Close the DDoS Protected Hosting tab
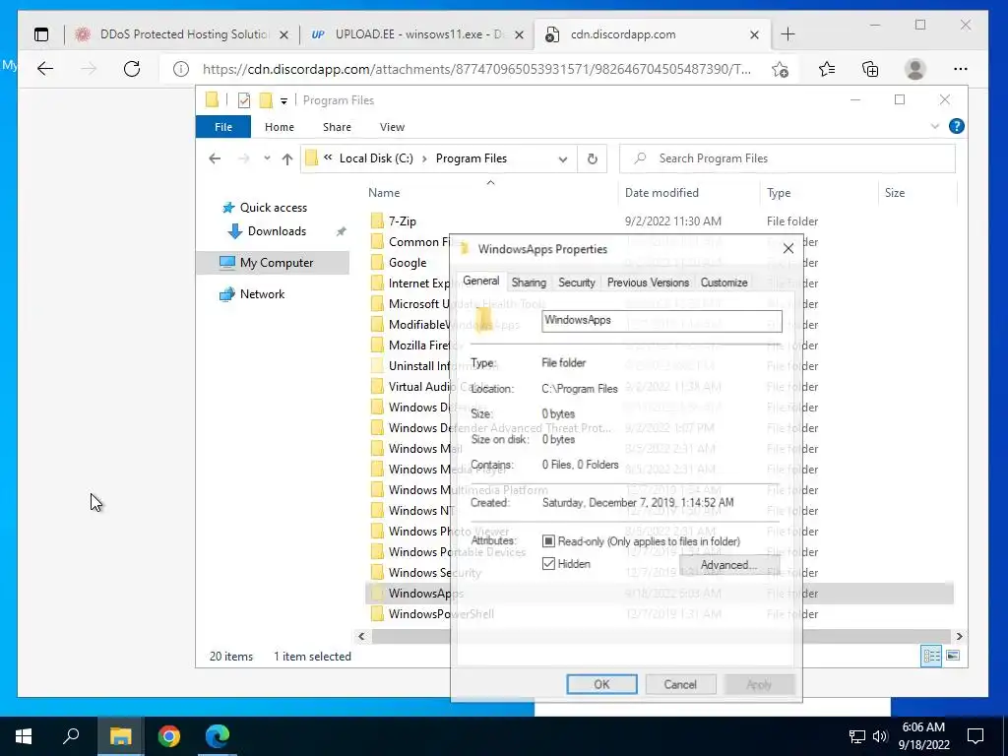1008x756 pixels. pyautogui.click(x=283, y=34)
